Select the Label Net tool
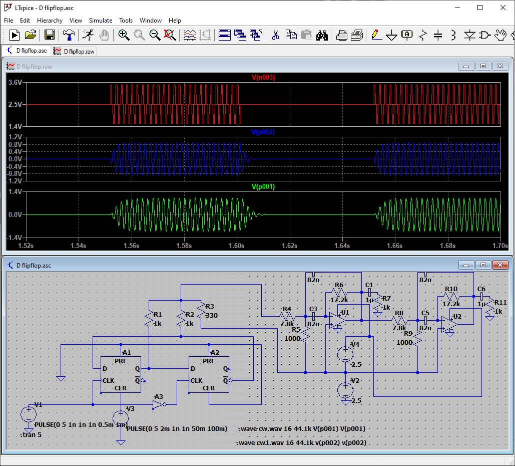515x466 pixels. pos(407,35)
